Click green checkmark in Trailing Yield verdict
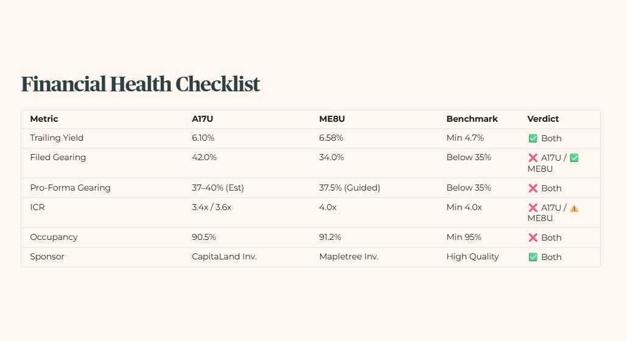Viewport: 627px width, 341px height. (533, 138)
